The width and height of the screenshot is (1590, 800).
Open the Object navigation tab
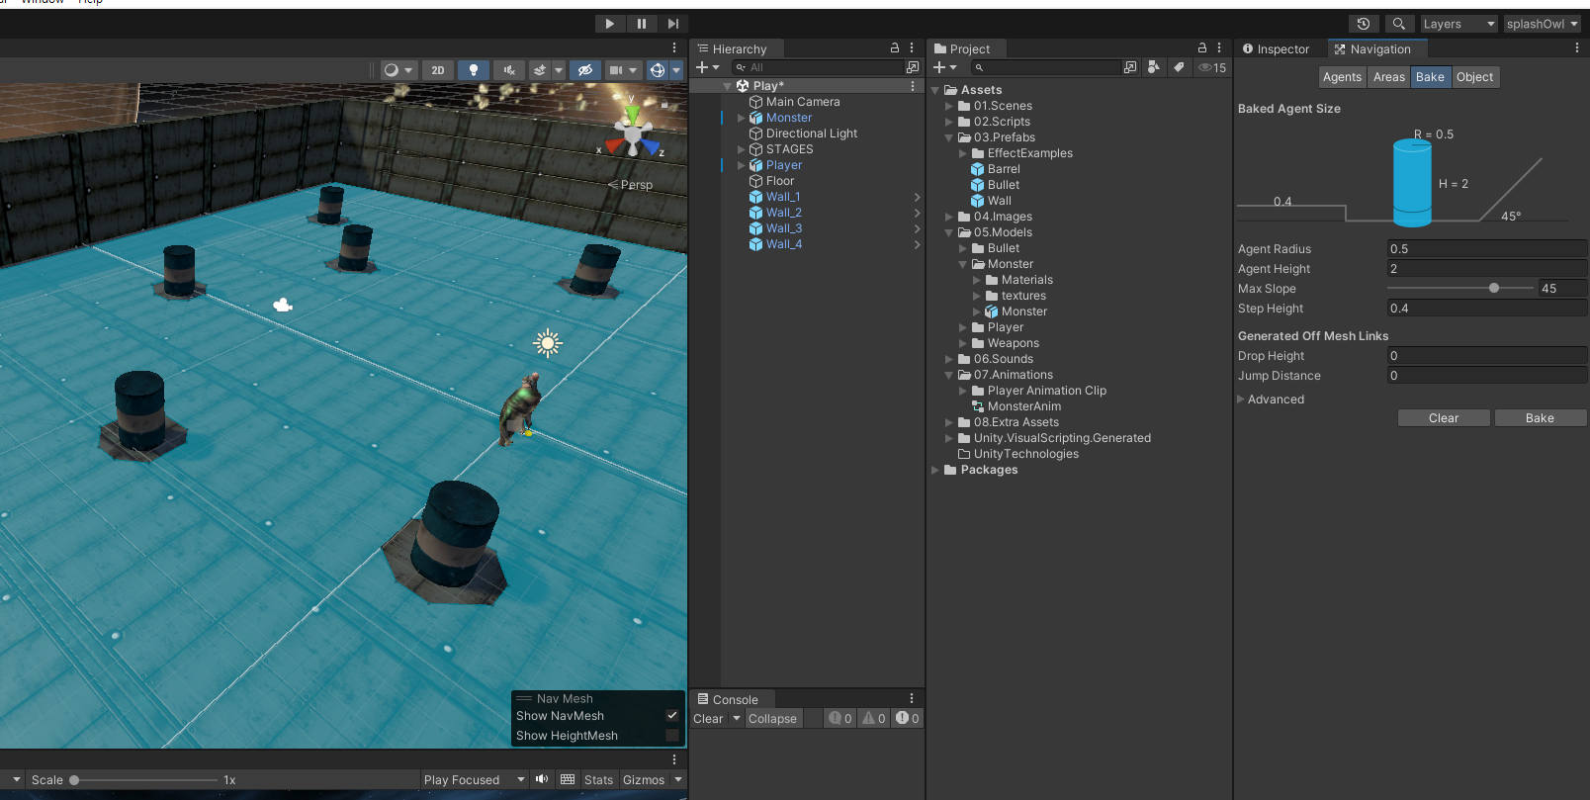tap(1474, 77)
